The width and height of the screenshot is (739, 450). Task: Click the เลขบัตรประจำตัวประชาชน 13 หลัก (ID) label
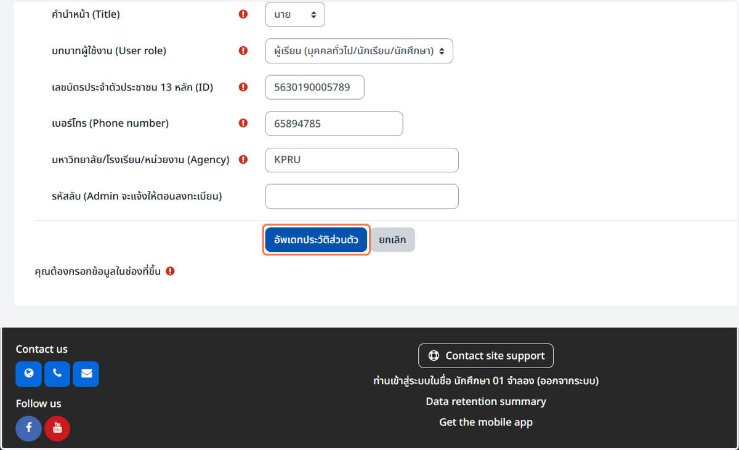coord(132,87)
